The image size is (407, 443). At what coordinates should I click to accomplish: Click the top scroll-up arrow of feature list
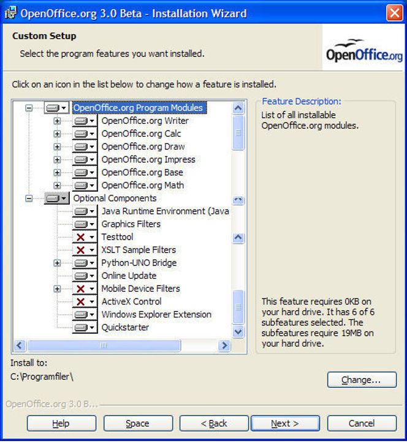[x=238, y=108]
